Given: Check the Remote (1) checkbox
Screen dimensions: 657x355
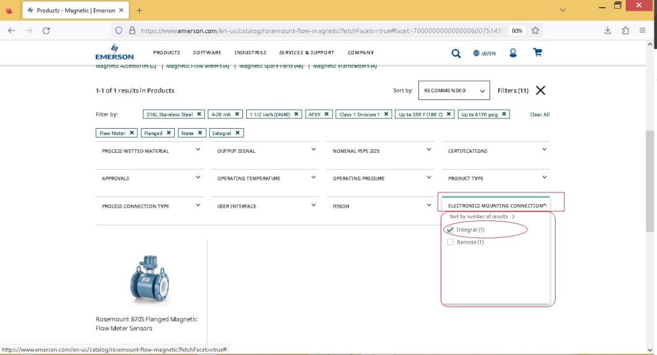Looking at the screenshot, I should (x=450, y=242).
